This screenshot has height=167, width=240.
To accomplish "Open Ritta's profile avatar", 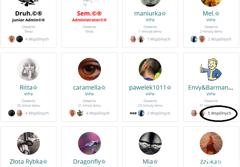I will 28,69.
